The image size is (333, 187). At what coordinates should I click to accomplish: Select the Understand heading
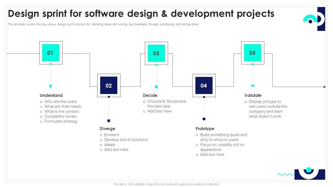pos(51,95)
